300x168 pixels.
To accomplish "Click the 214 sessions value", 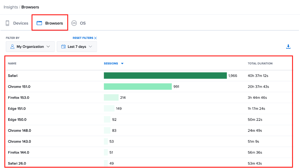I will [x=123, y=98].
